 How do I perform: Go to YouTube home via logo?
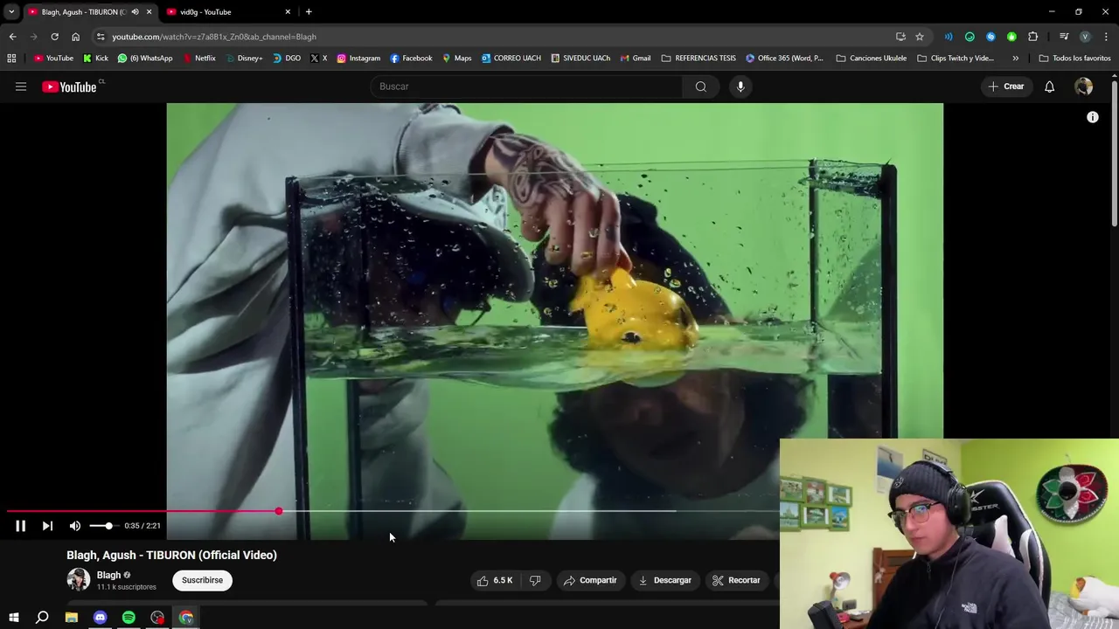coord(69,86)
